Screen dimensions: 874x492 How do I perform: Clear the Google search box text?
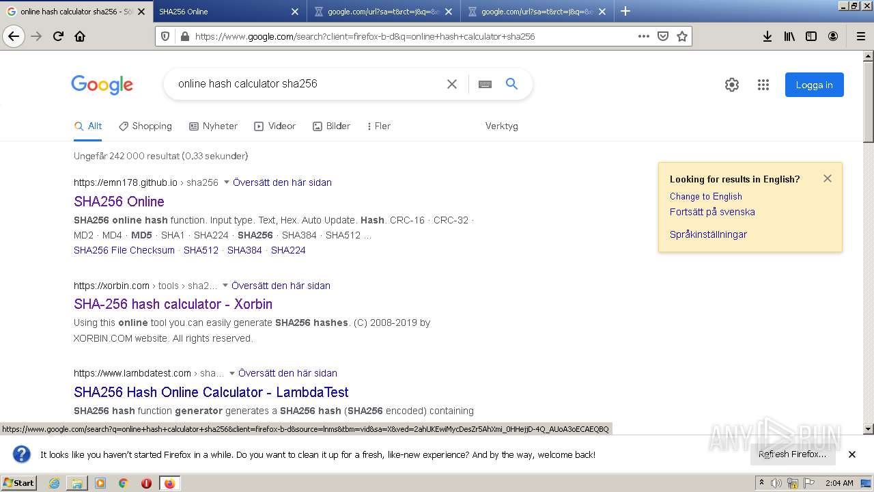pos(451,83)
